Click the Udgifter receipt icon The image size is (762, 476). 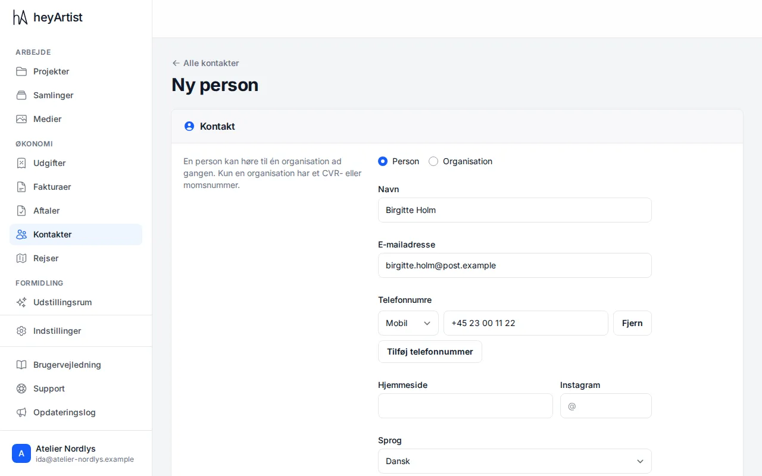(x=21, y=163)
